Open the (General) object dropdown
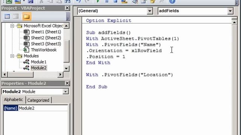This screenshot has width=241, height=135. click(149, 11)
